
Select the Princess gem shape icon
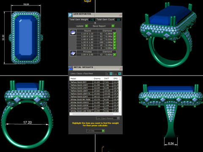tap(73, 53)
